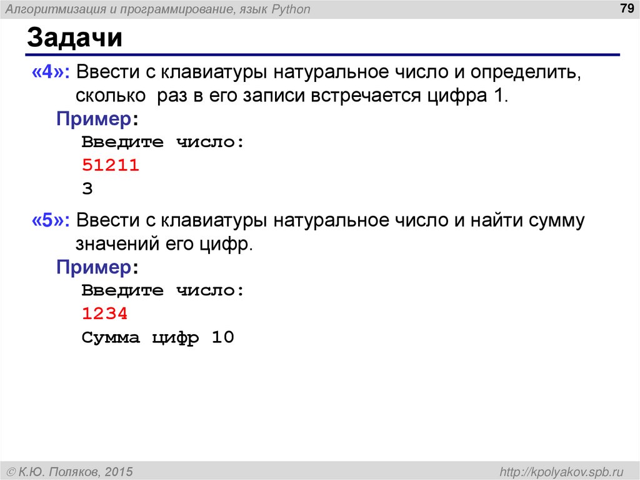Viewport: 640px width, 480px height.
Task: Click the output line 'Сумма цифр 10'
Action: (158, 338)
